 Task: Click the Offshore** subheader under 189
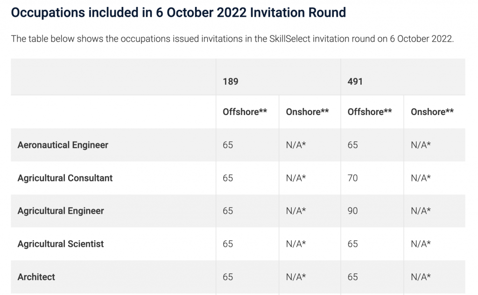coord(245,112)
